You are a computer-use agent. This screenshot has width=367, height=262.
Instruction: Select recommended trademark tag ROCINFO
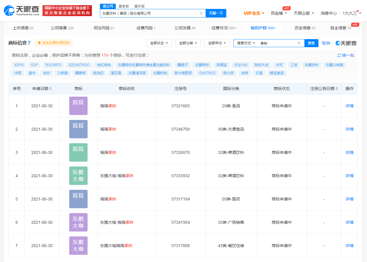click(53, 65)
